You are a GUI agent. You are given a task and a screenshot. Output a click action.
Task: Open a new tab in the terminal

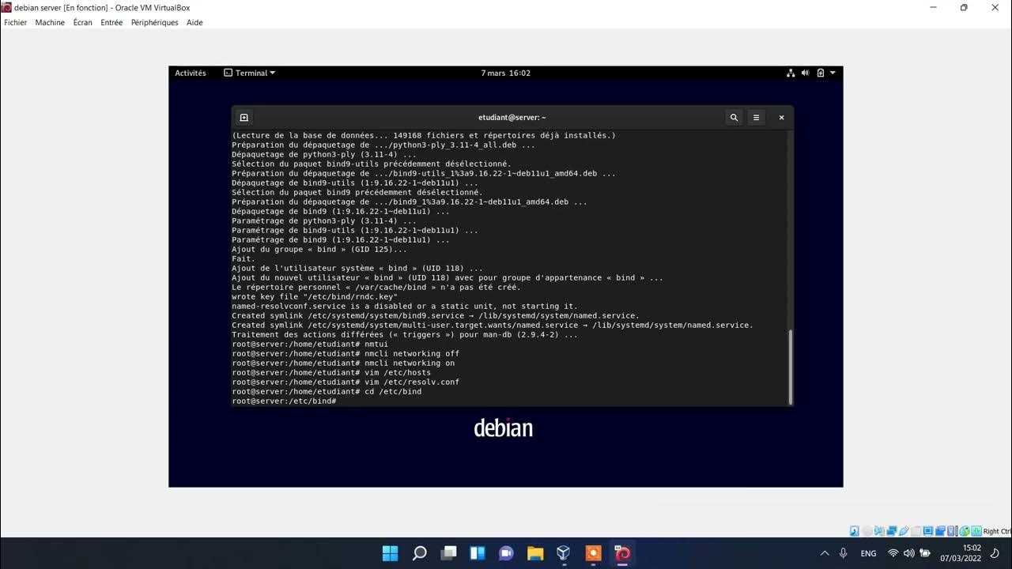244,117
